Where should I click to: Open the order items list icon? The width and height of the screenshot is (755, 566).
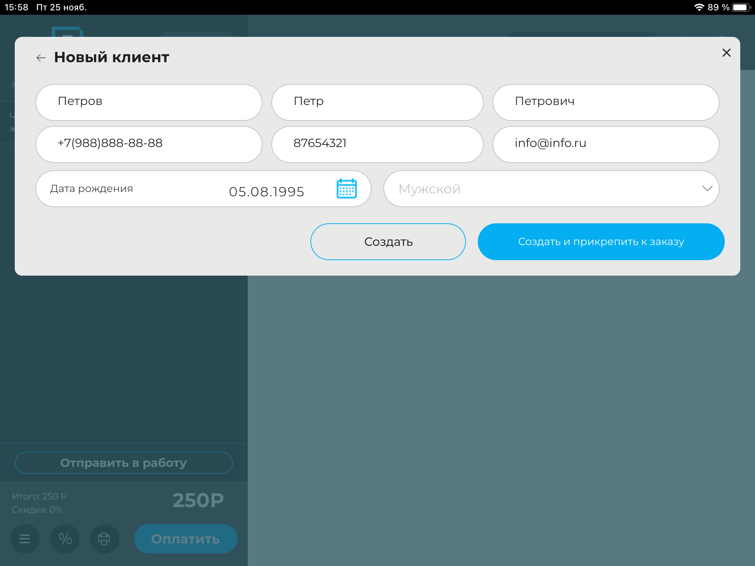25,538
